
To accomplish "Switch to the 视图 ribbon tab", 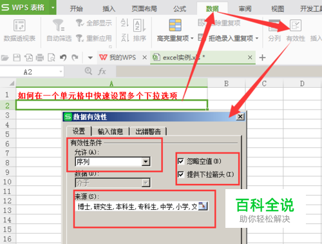I will 278,8.
